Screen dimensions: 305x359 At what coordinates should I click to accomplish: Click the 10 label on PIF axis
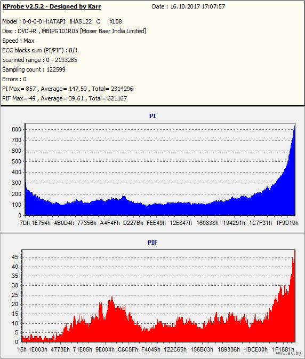(15, 323)
